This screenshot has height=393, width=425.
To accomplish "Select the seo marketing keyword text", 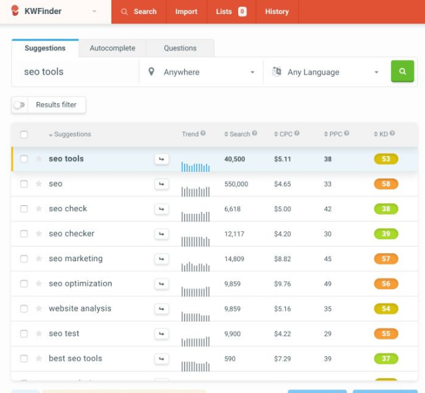I will click(76, 258).
